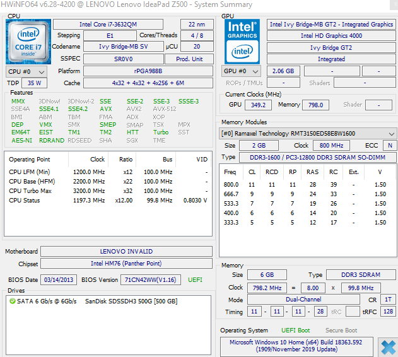This screenshot has height=357, width=398.
Task: Click the Microsoft Windows 10 Home OS field
Action: click(x=296, y=346)
